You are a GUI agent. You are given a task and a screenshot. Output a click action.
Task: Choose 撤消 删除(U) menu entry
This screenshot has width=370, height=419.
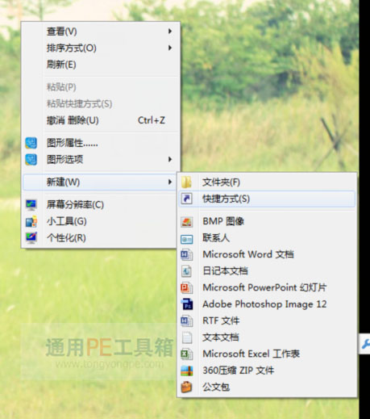click(101, 120)
